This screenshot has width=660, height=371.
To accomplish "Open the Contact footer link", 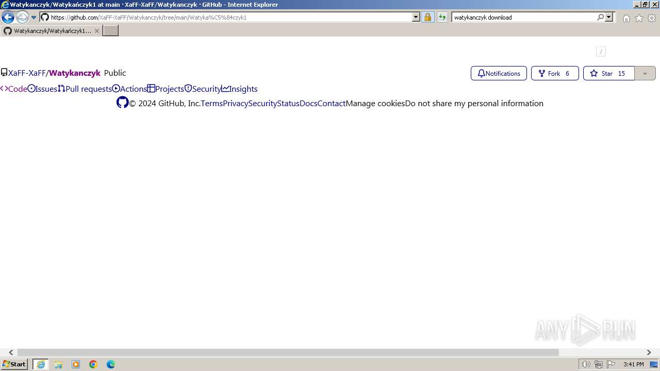I will pyautogui.click(x=332, y=103).
